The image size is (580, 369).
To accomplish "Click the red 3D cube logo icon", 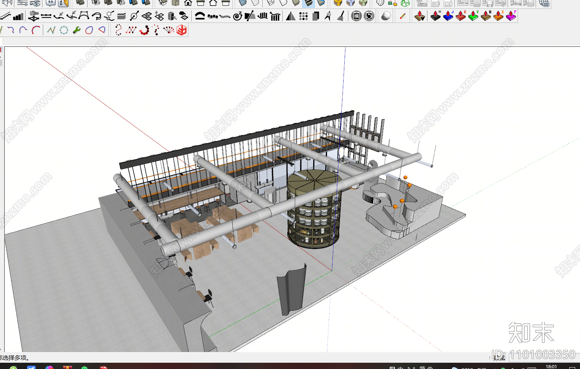I will pyautogui.click(x=181, y=30).
